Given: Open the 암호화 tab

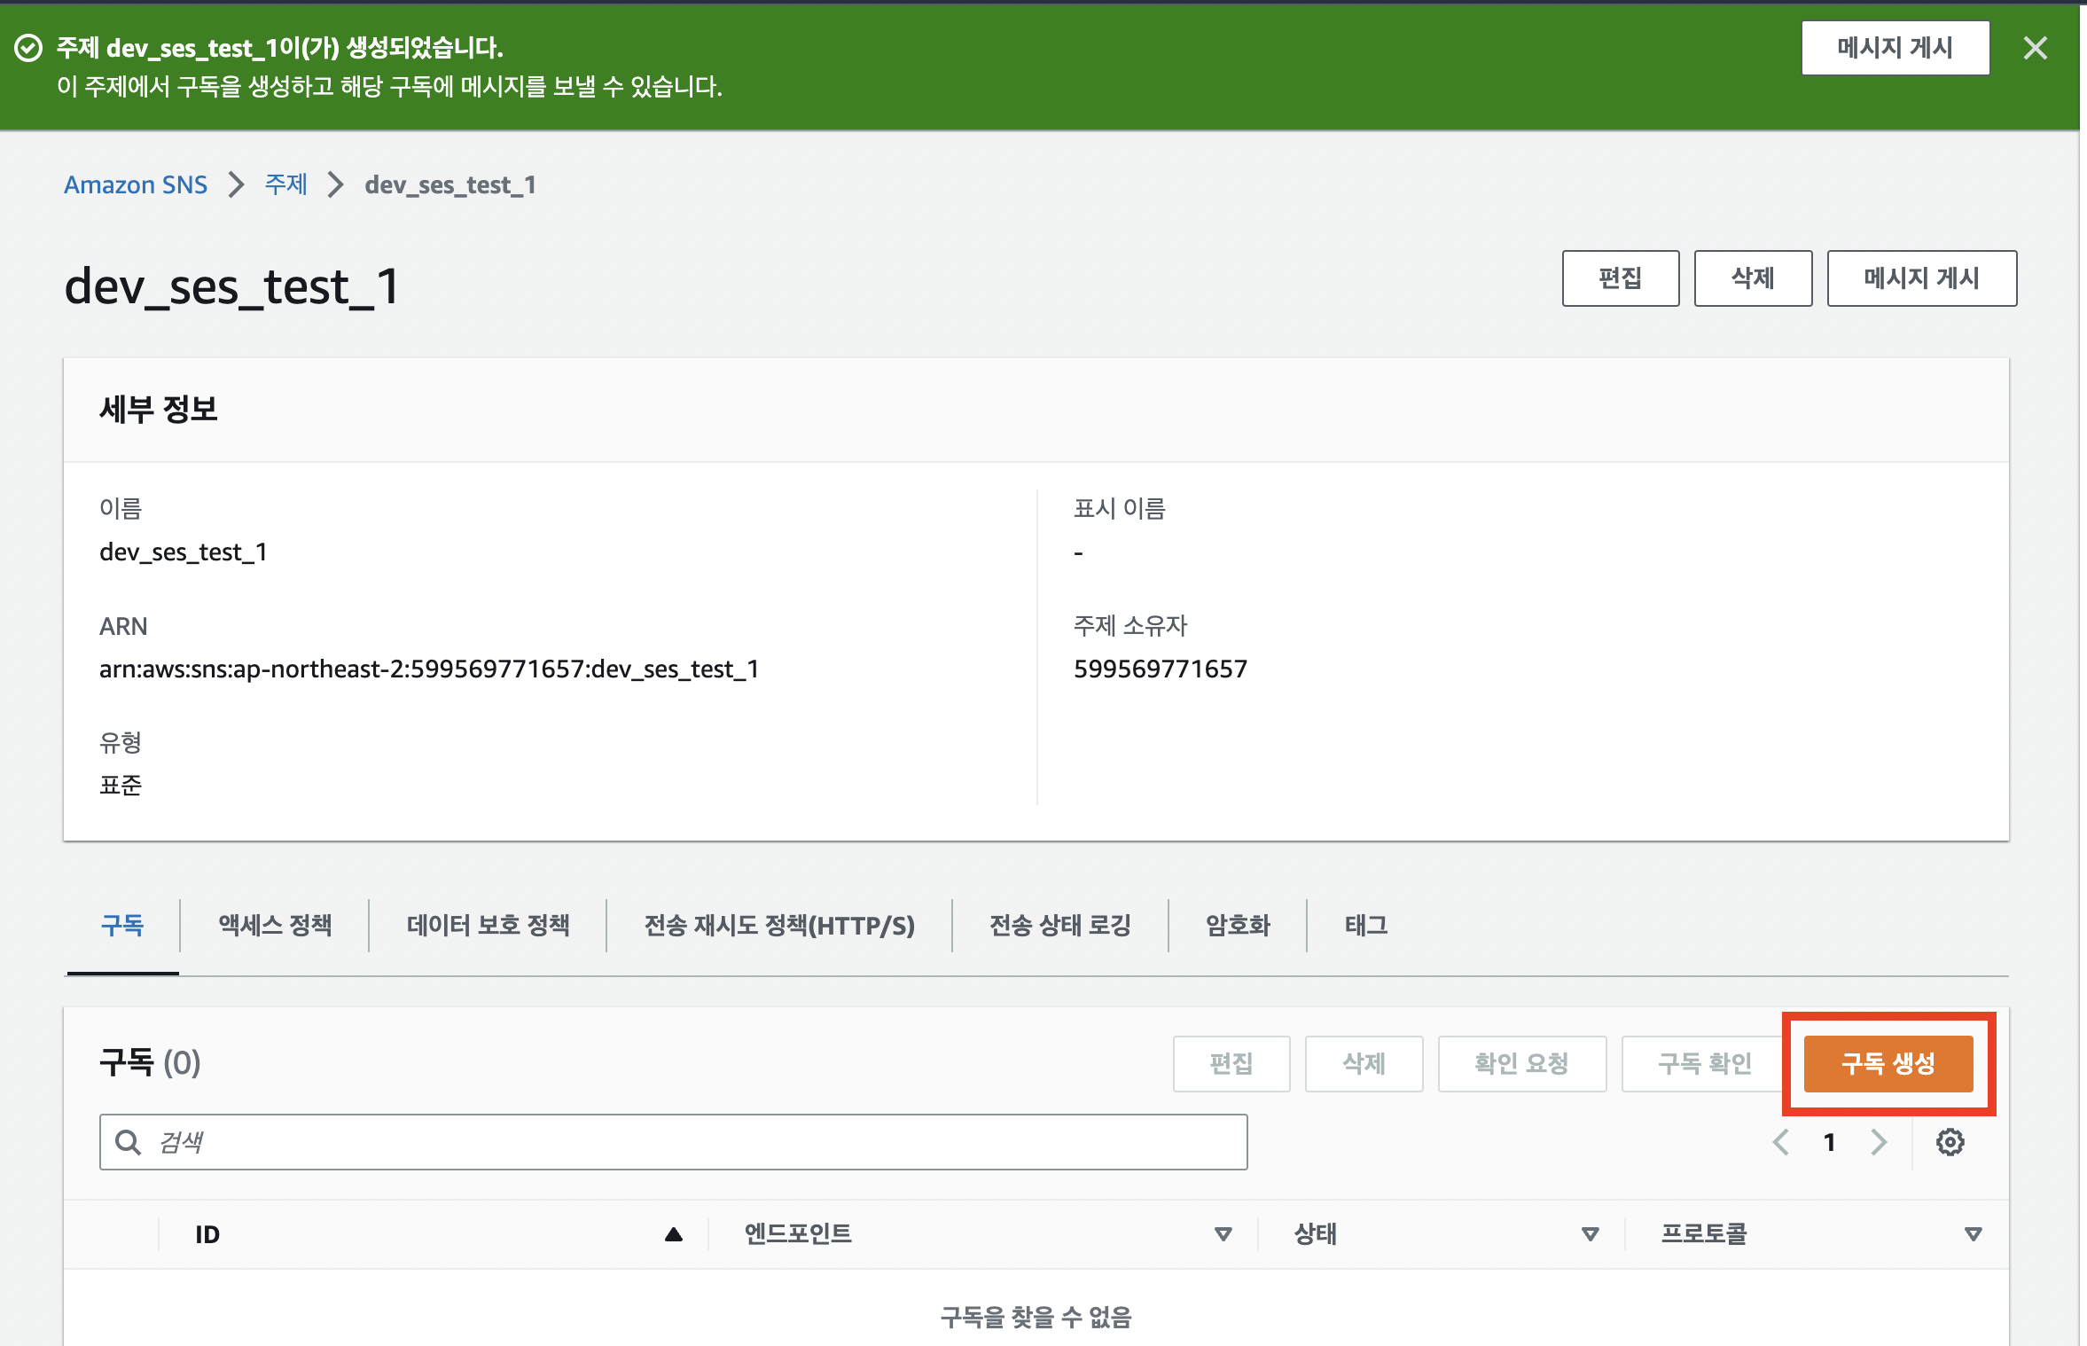Looking at the screenshot, I should (x=1238, y=926).
